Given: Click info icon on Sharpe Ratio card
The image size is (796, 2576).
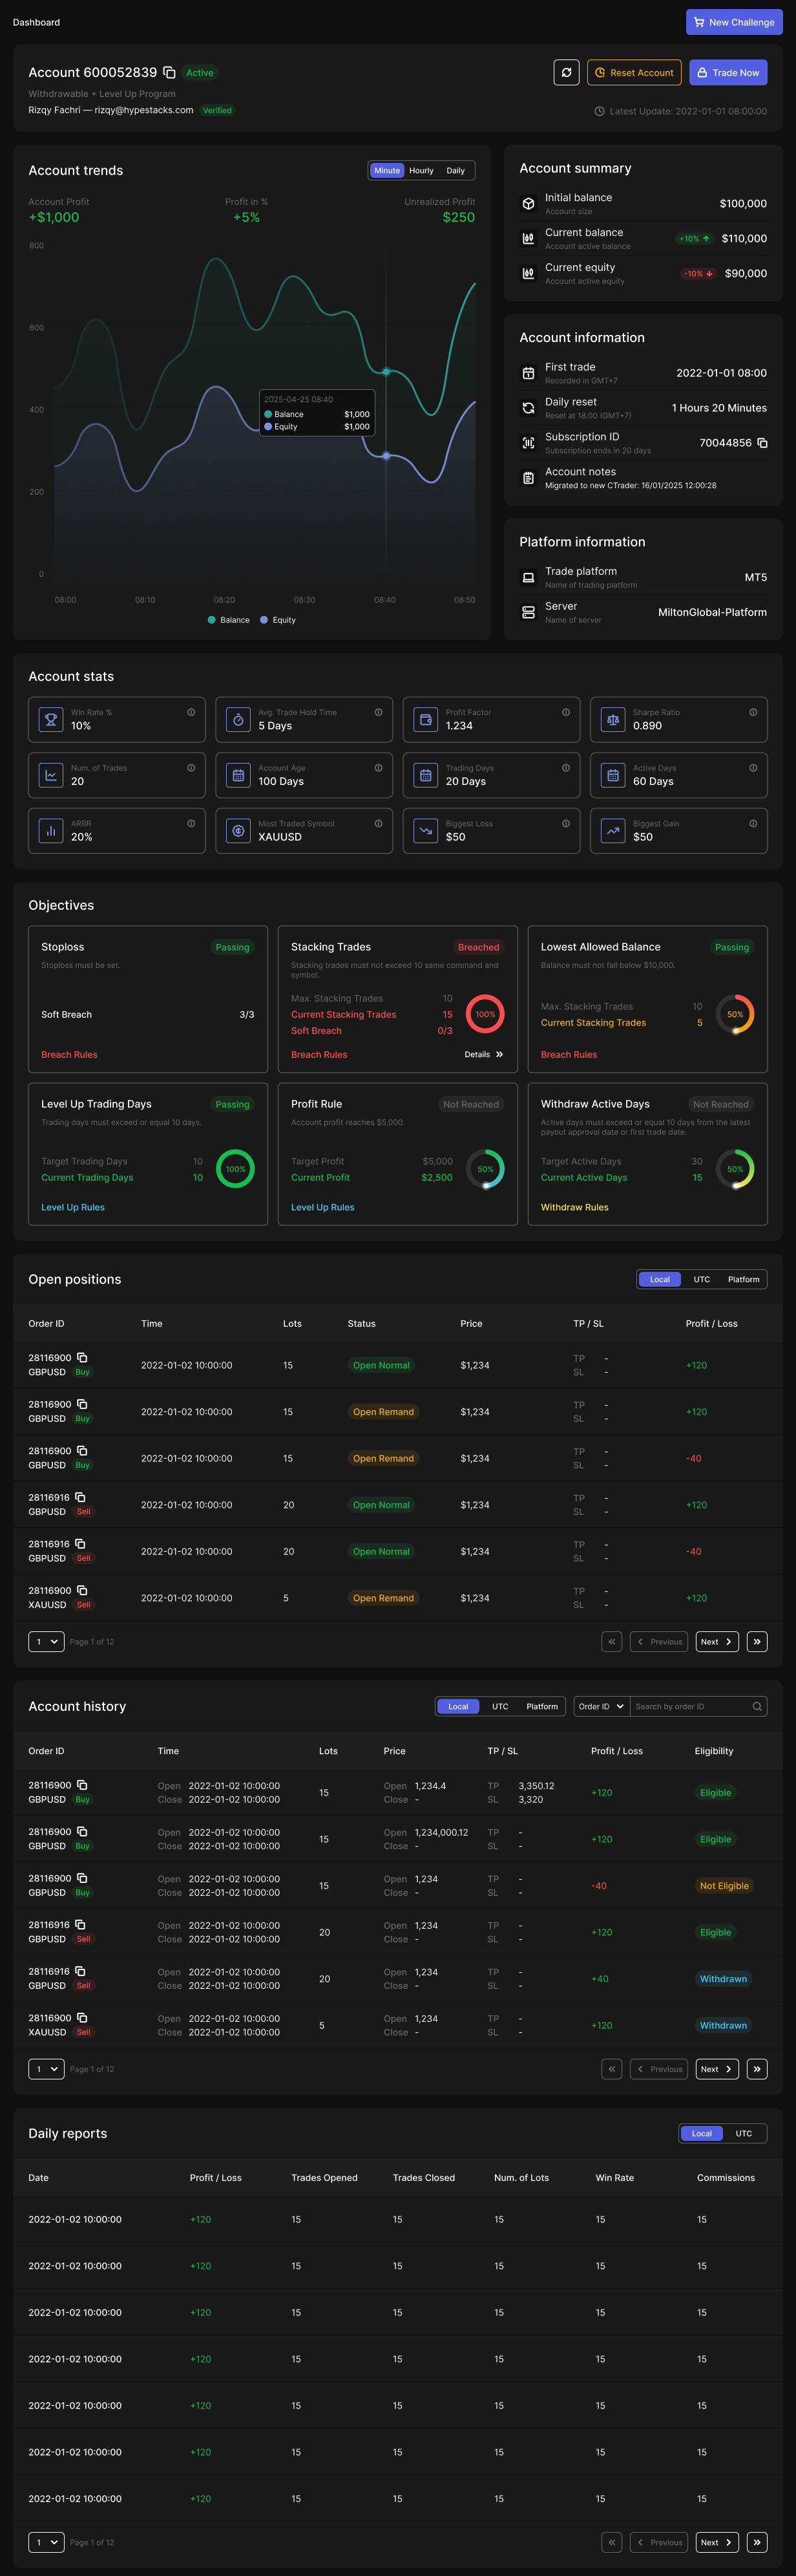Looking at the screenshot, I should click(x=752, y=712).
